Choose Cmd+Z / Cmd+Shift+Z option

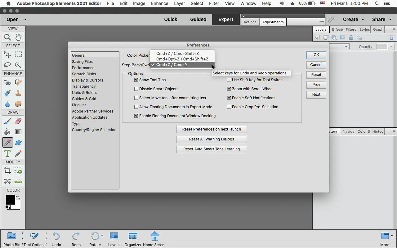(x=182, y=53)
